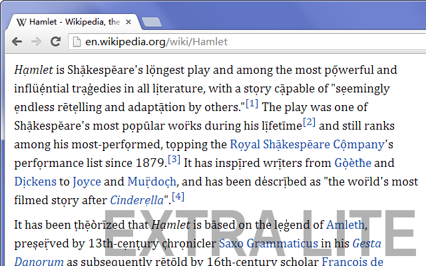The height and width of the screenshot is (266, 426).
Task: Open the Dickens article link
Action: (35, 182)
